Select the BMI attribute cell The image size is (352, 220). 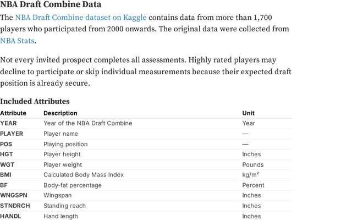click(5, 175)
